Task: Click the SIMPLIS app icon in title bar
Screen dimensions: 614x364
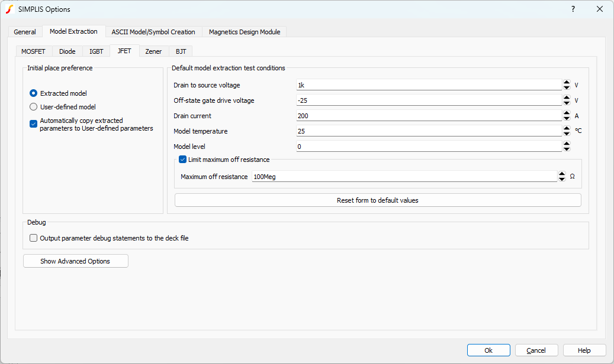Action: [9, 9]
